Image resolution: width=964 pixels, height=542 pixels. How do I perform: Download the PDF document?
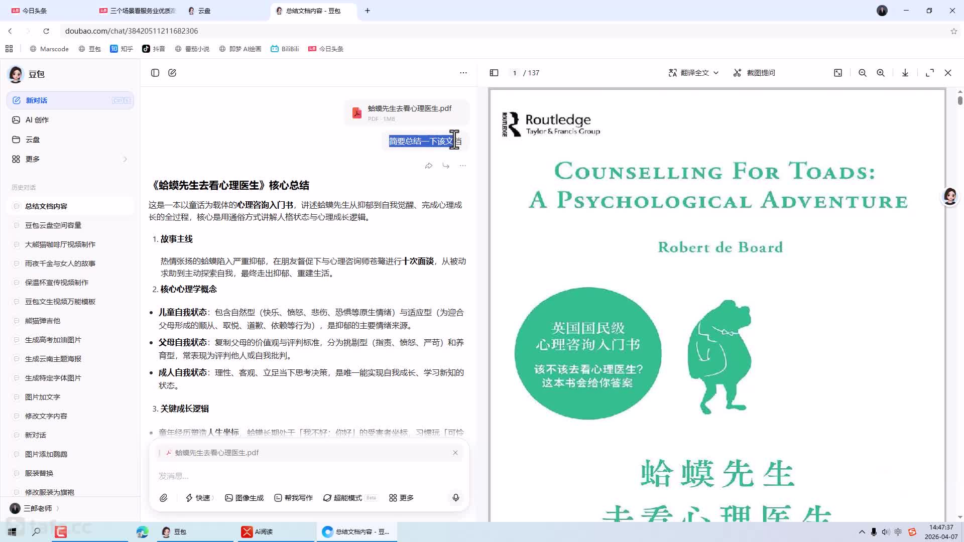(905, 73)
